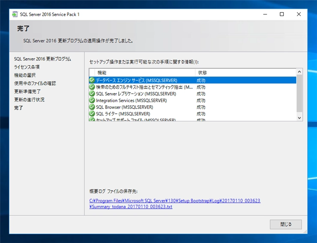Screen dimensions: 317x243
Task: Click 成功 status of Integration Services row
Action: point(201,100)
